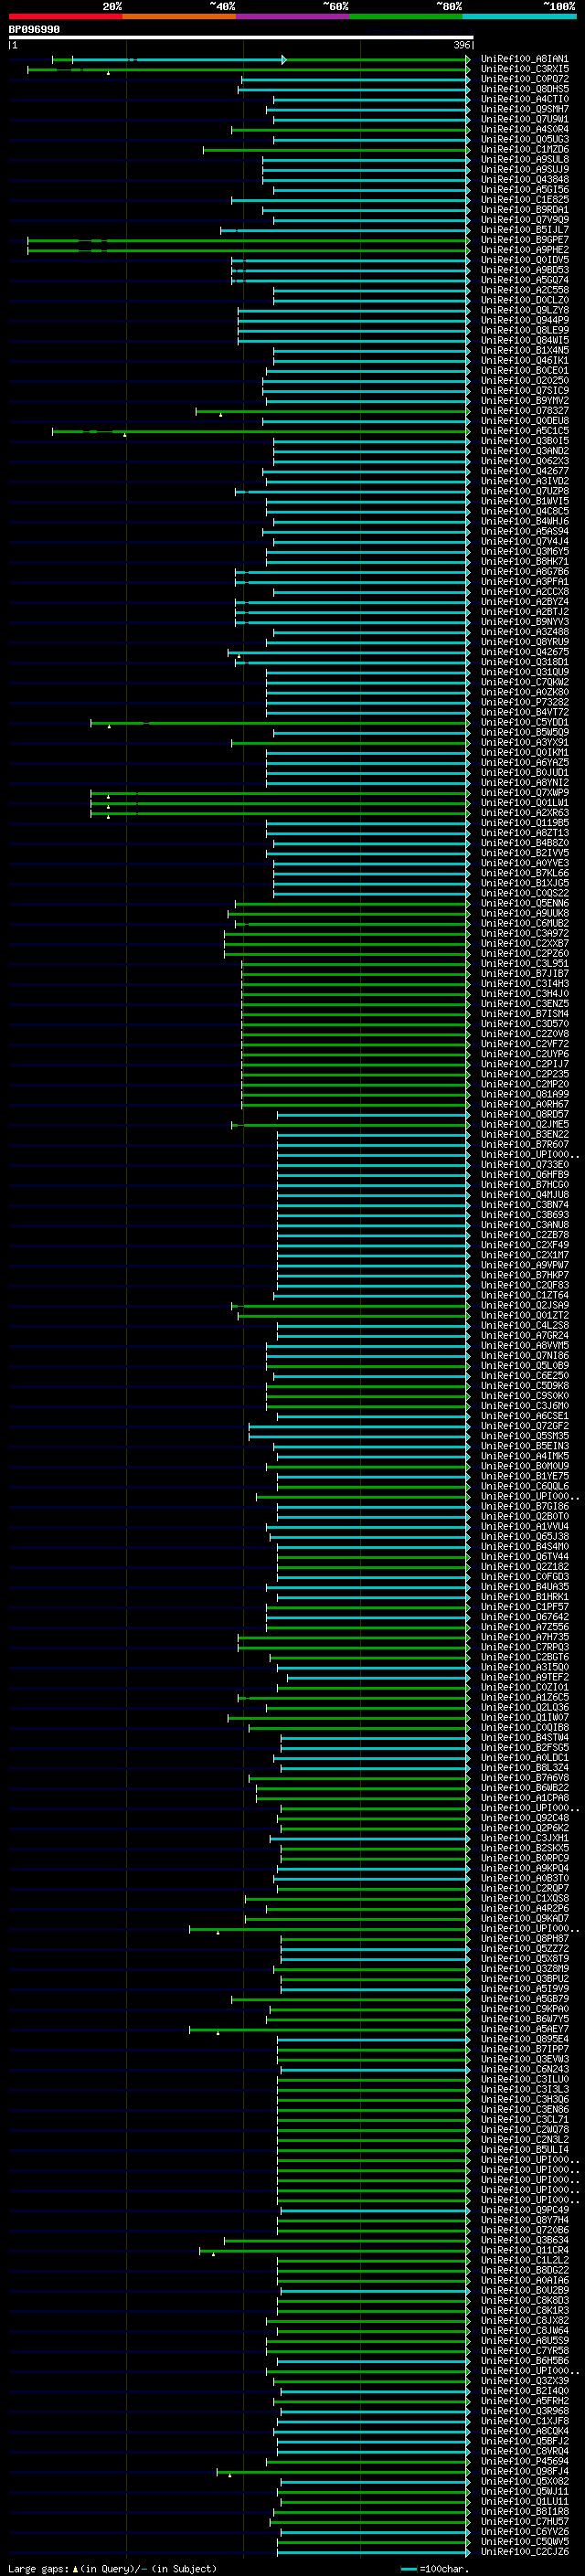Image resolution: width=585 pixels, height=2576 pixels.
Task: Open hit UniRef100_A8IAN1
Action: 524,59
